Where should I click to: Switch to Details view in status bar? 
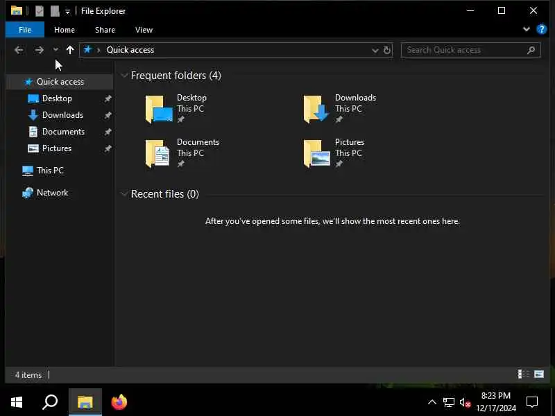[x=523, y=374]
